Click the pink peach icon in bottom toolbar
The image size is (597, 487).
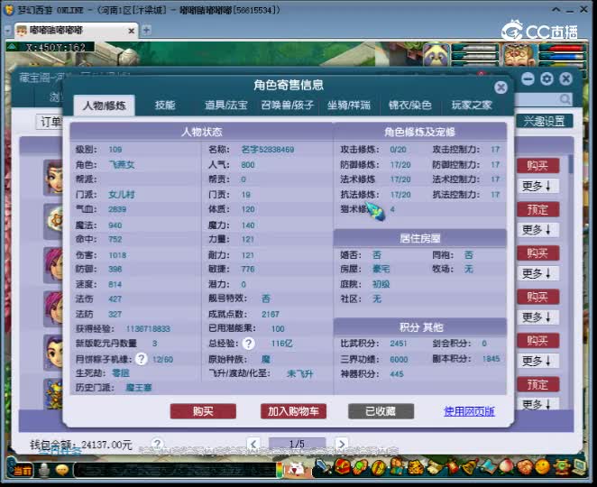507,467
